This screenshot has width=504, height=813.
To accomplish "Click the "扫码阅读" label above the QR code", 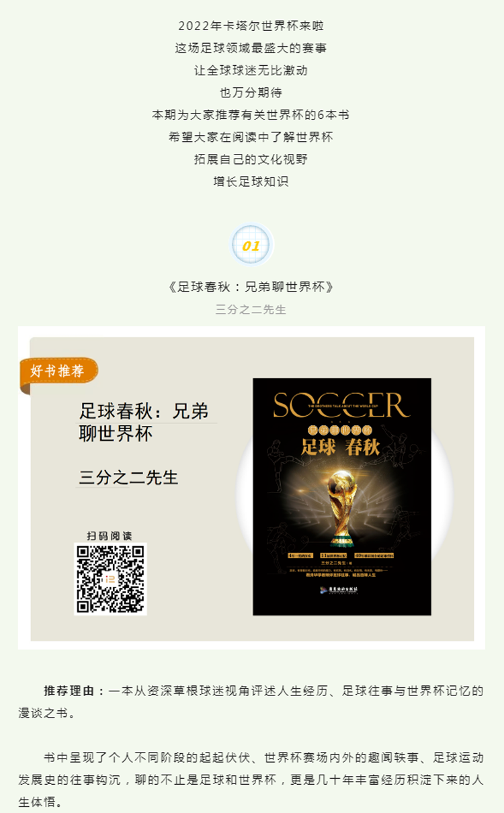I will tap(110, 536).
